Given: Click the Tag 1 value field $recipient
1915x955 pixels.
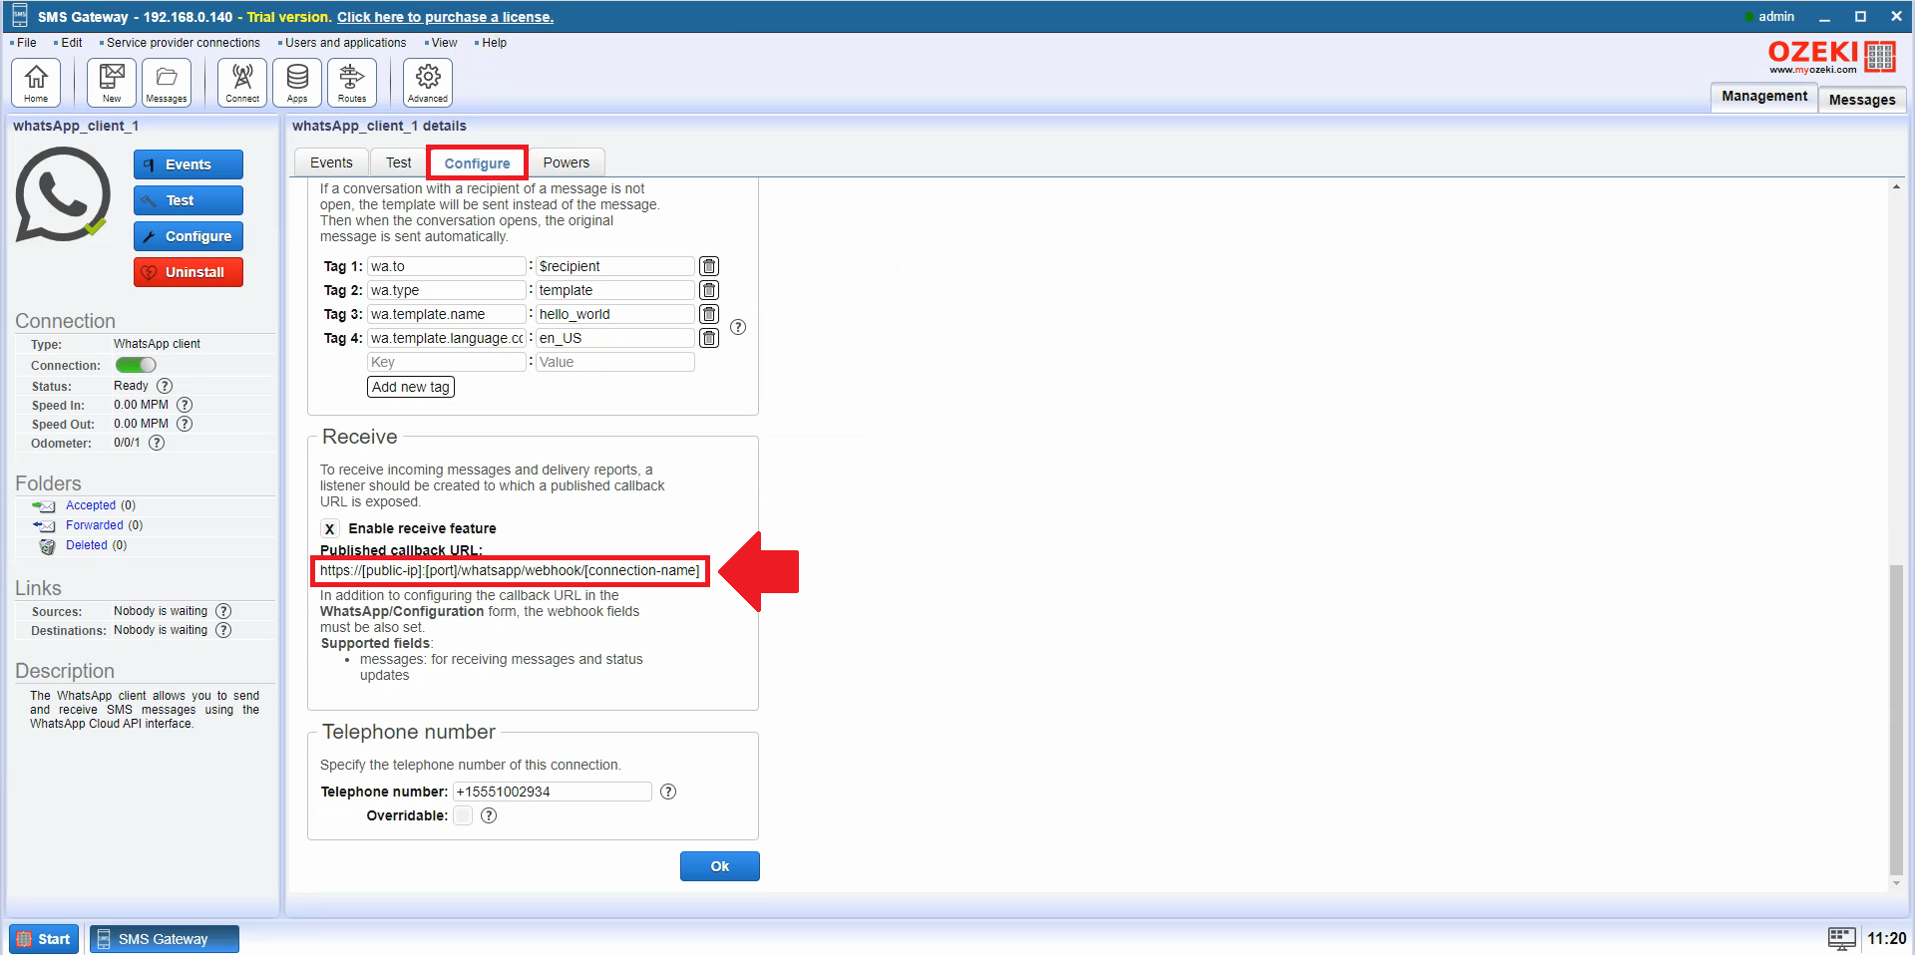Looking at the screenshot, I should click(614, 266).
